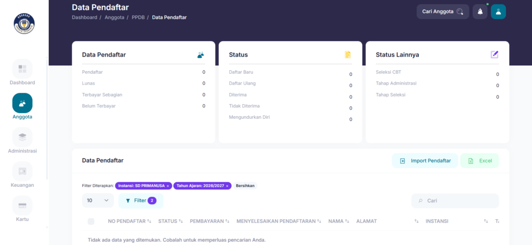Click the Administrasi sidebar label

tap(22, 151)
